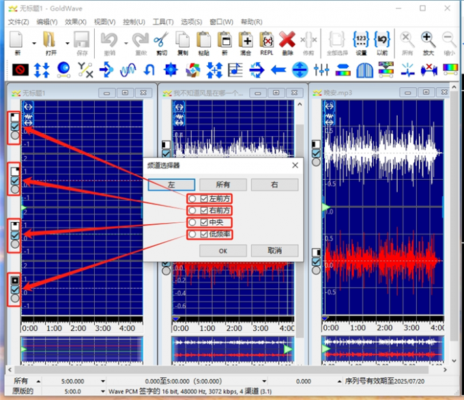Click the Save (保存) floppy disk icon
Image resolution: width=464 pixels, height=400 pixels.
click(82, 40)
